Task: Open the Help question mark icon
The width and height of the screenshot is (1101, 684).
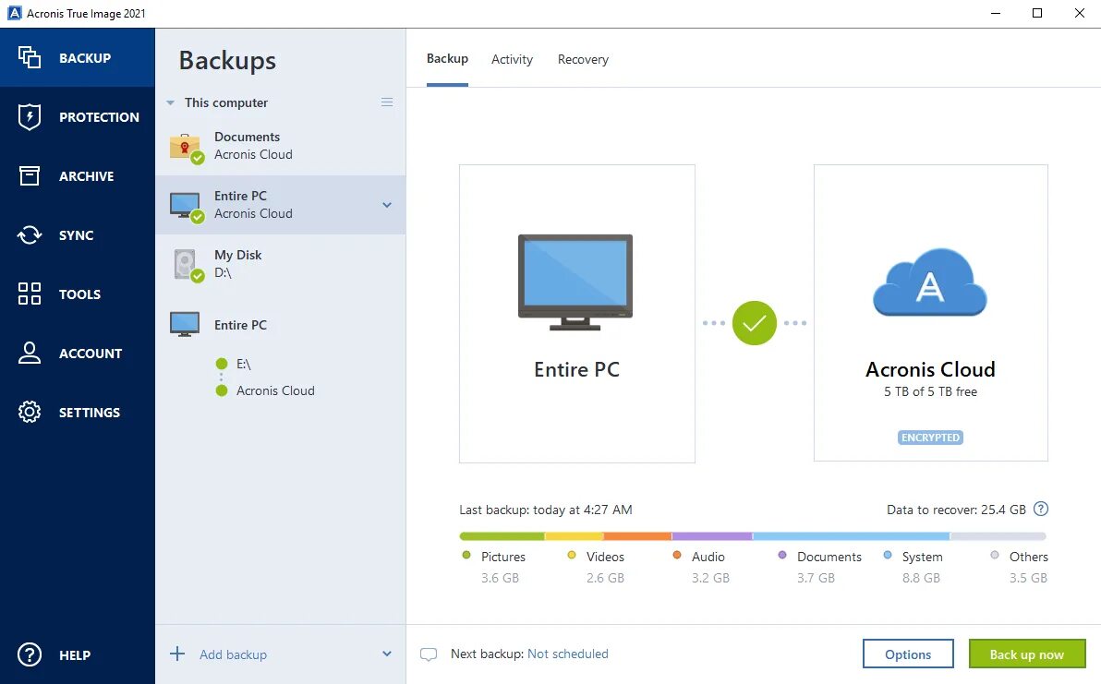Action: point(30,654)
